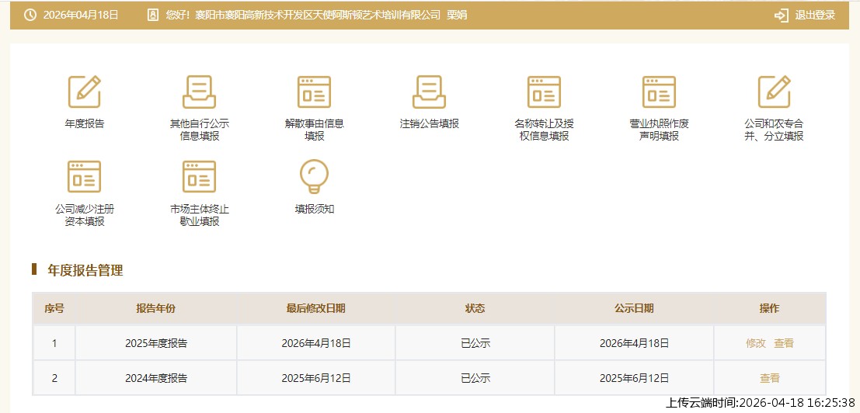Select the 2024年度报告 row cell
This screenshot has height=413, width=860.
(x=156, y=379)
